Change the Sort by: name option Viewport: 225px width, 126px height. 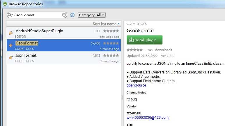tap(106, 24)
